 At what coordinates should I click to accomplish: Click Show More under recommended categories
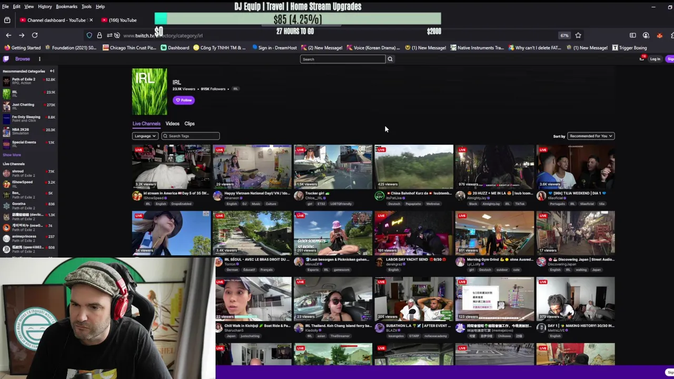pyautogui.click(x=12, y=155)
